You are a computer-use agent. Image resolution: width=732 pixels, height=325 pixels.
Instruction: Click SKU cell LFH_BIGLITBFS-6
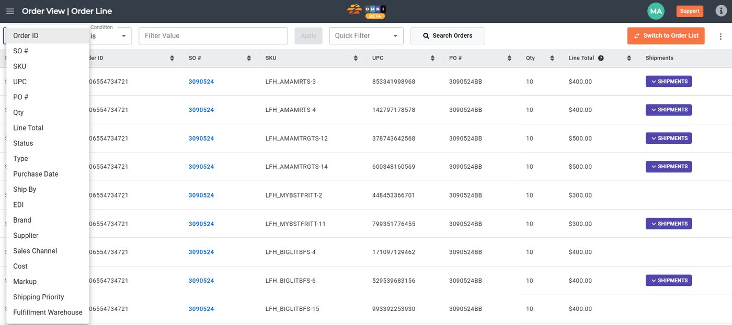(291, 281)
